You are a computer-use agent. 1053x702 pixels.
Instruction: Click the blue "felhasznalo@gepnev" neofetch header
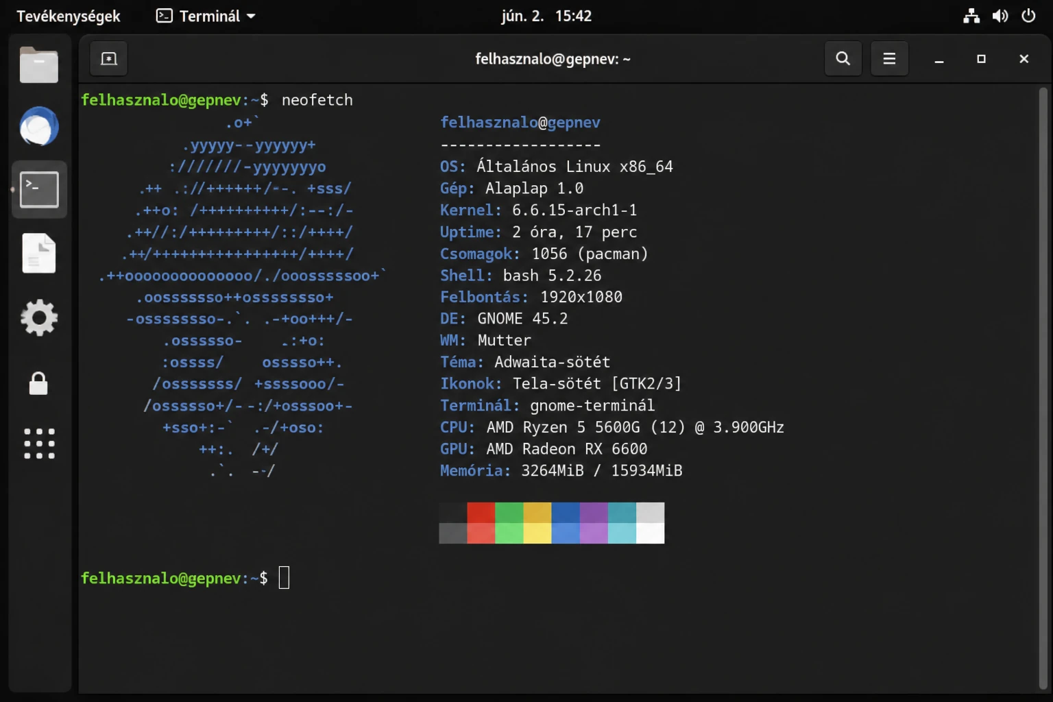[x=520, y=123]
